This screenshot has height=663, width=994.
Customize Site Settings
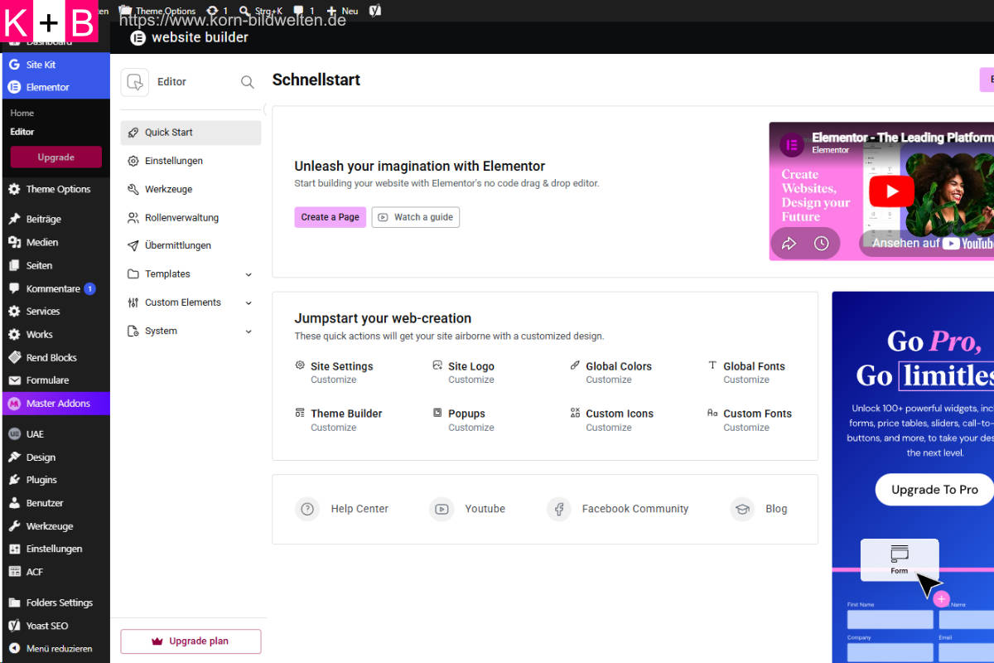click(x=334, y=380)
